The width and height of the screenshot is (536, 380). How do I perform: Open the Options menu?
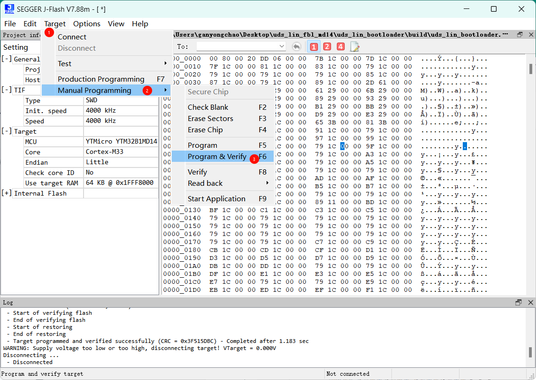(86, 23)
